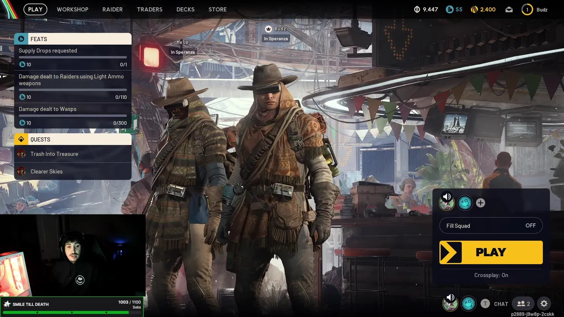Select Damage dealt to Raiders Light Ammo feat
This screenshot has width=564, height=317.
tap(73, 86)
